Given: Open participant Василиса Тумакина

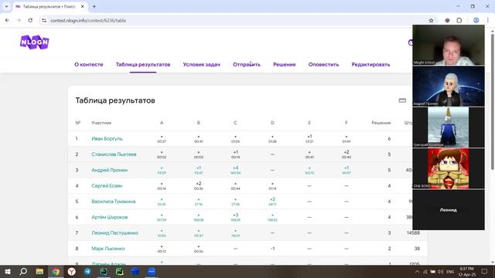Looking at the screenshot, I should pos(114,202).
